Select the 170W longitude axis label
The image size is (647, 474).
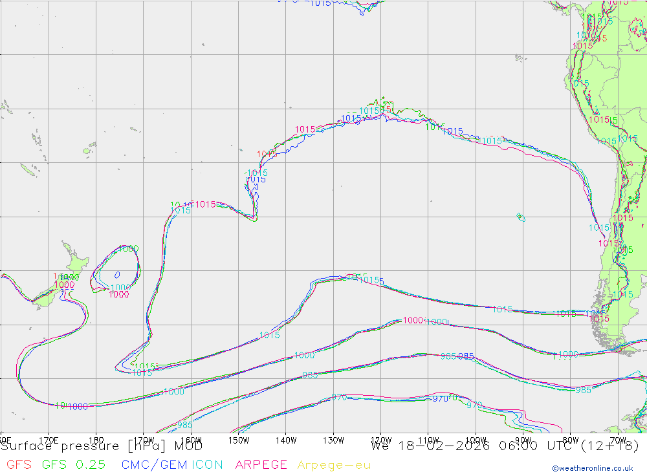click(144, 440)
